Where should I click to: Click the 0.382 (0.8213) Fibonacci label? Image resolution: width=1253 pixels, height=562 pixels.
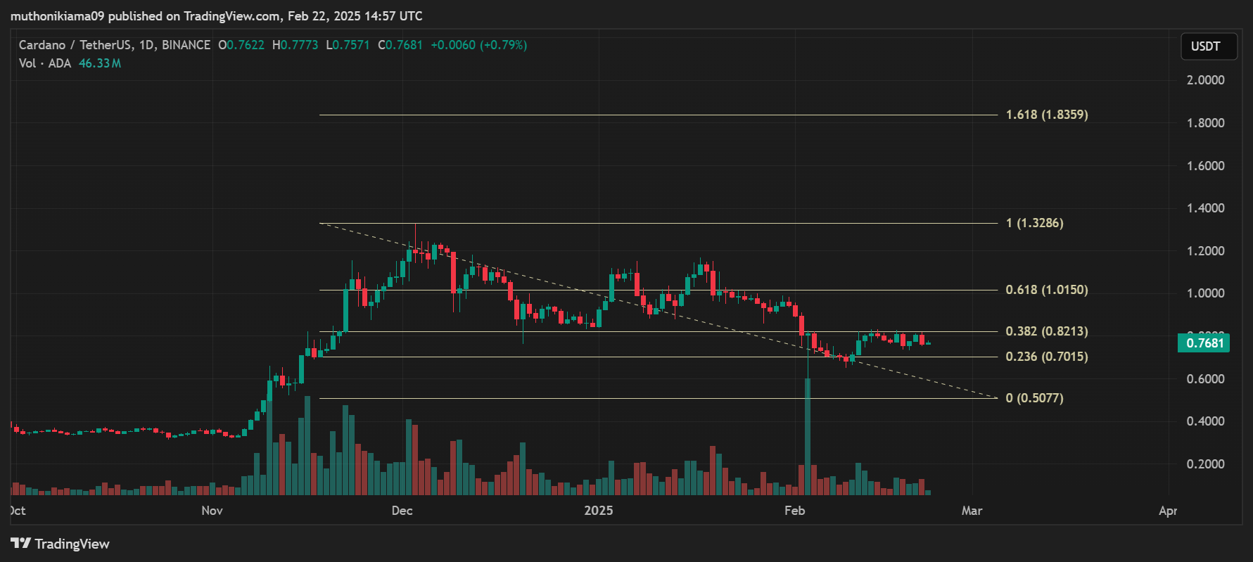pos(1047,331)
